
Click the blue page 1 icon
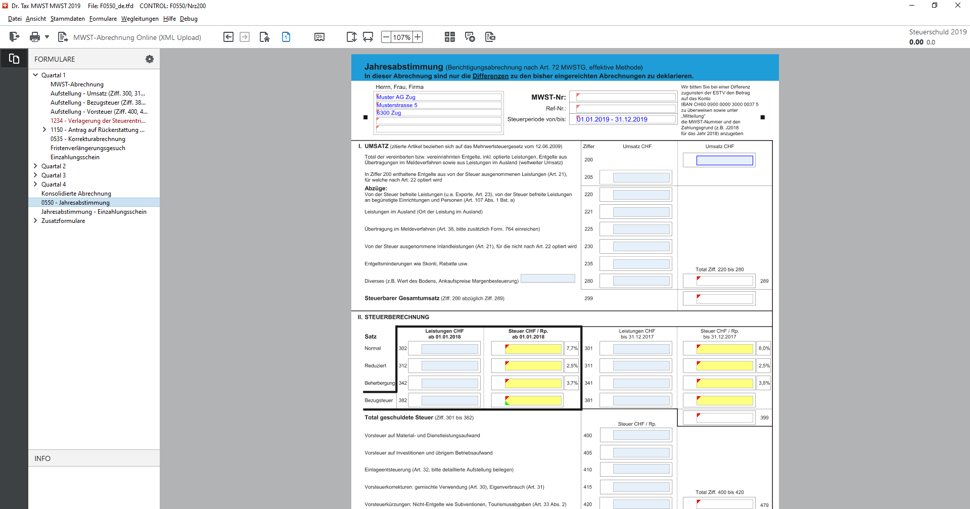point(286,37)
